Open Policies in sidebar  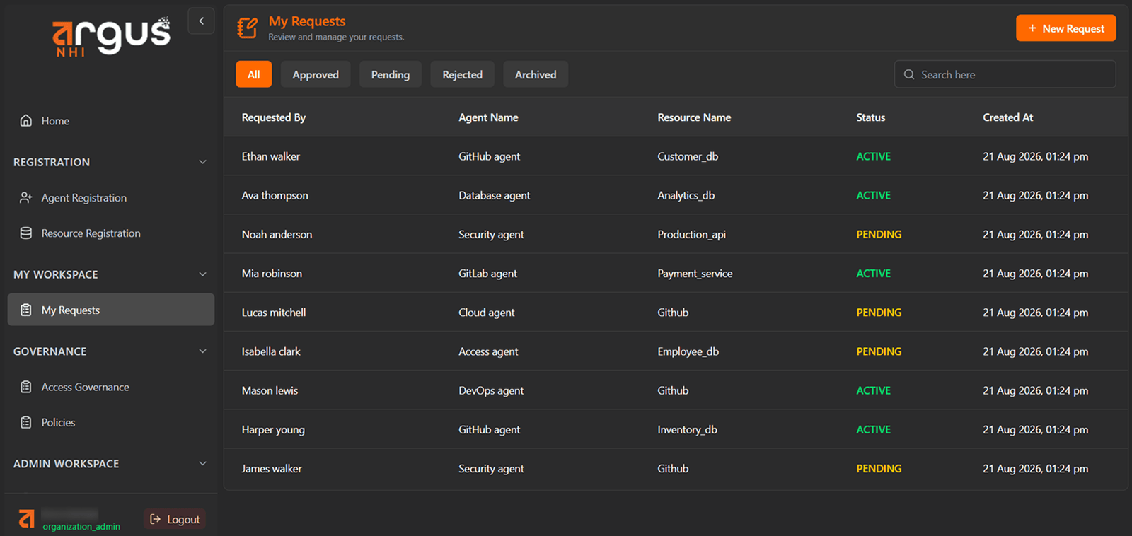(111, 422)
